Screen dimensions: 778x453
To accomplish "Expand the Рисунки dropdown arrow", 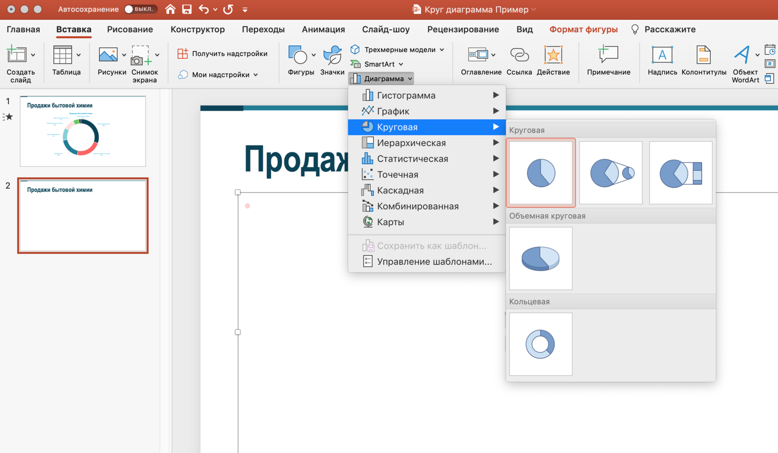I will [x=124, y=55].
